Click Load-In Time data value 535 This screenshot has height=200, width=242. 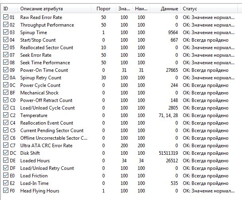pyautogui.click(x=174, y=183)
